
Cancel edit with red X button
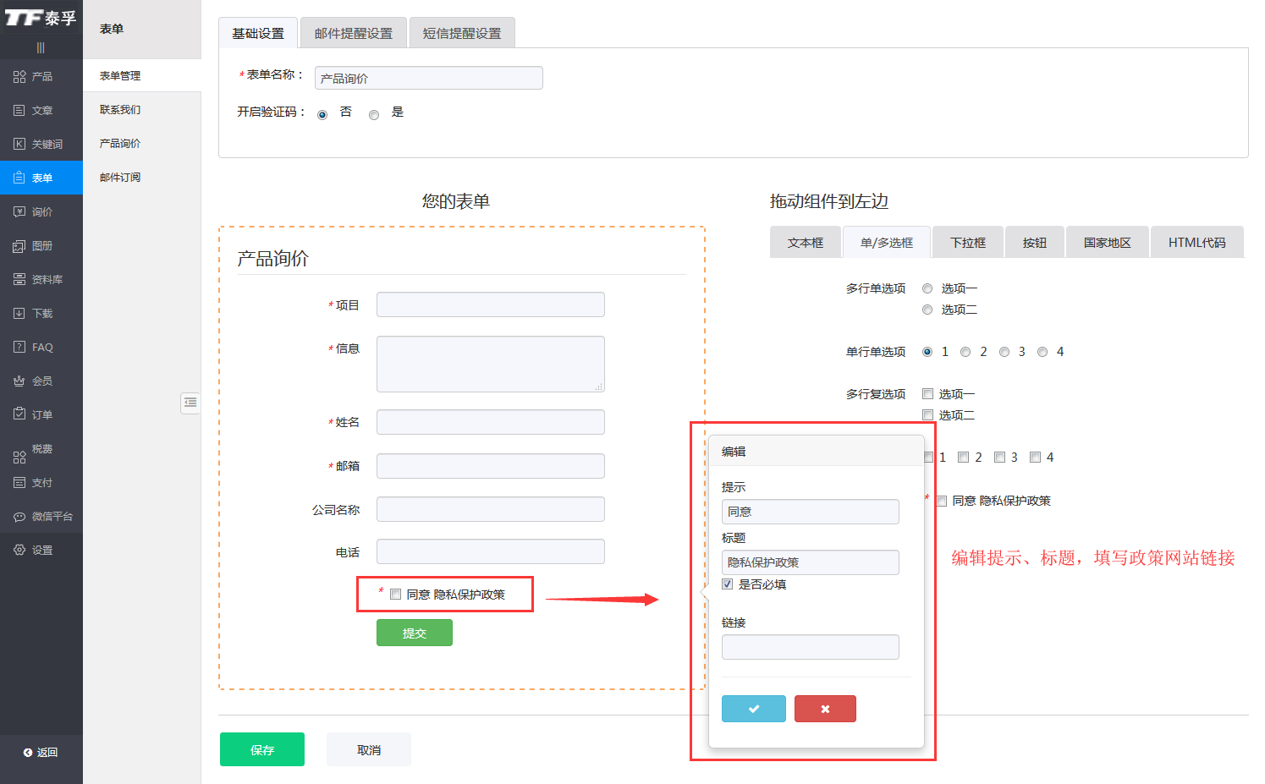pyautogui.click(x=825, y=709)
